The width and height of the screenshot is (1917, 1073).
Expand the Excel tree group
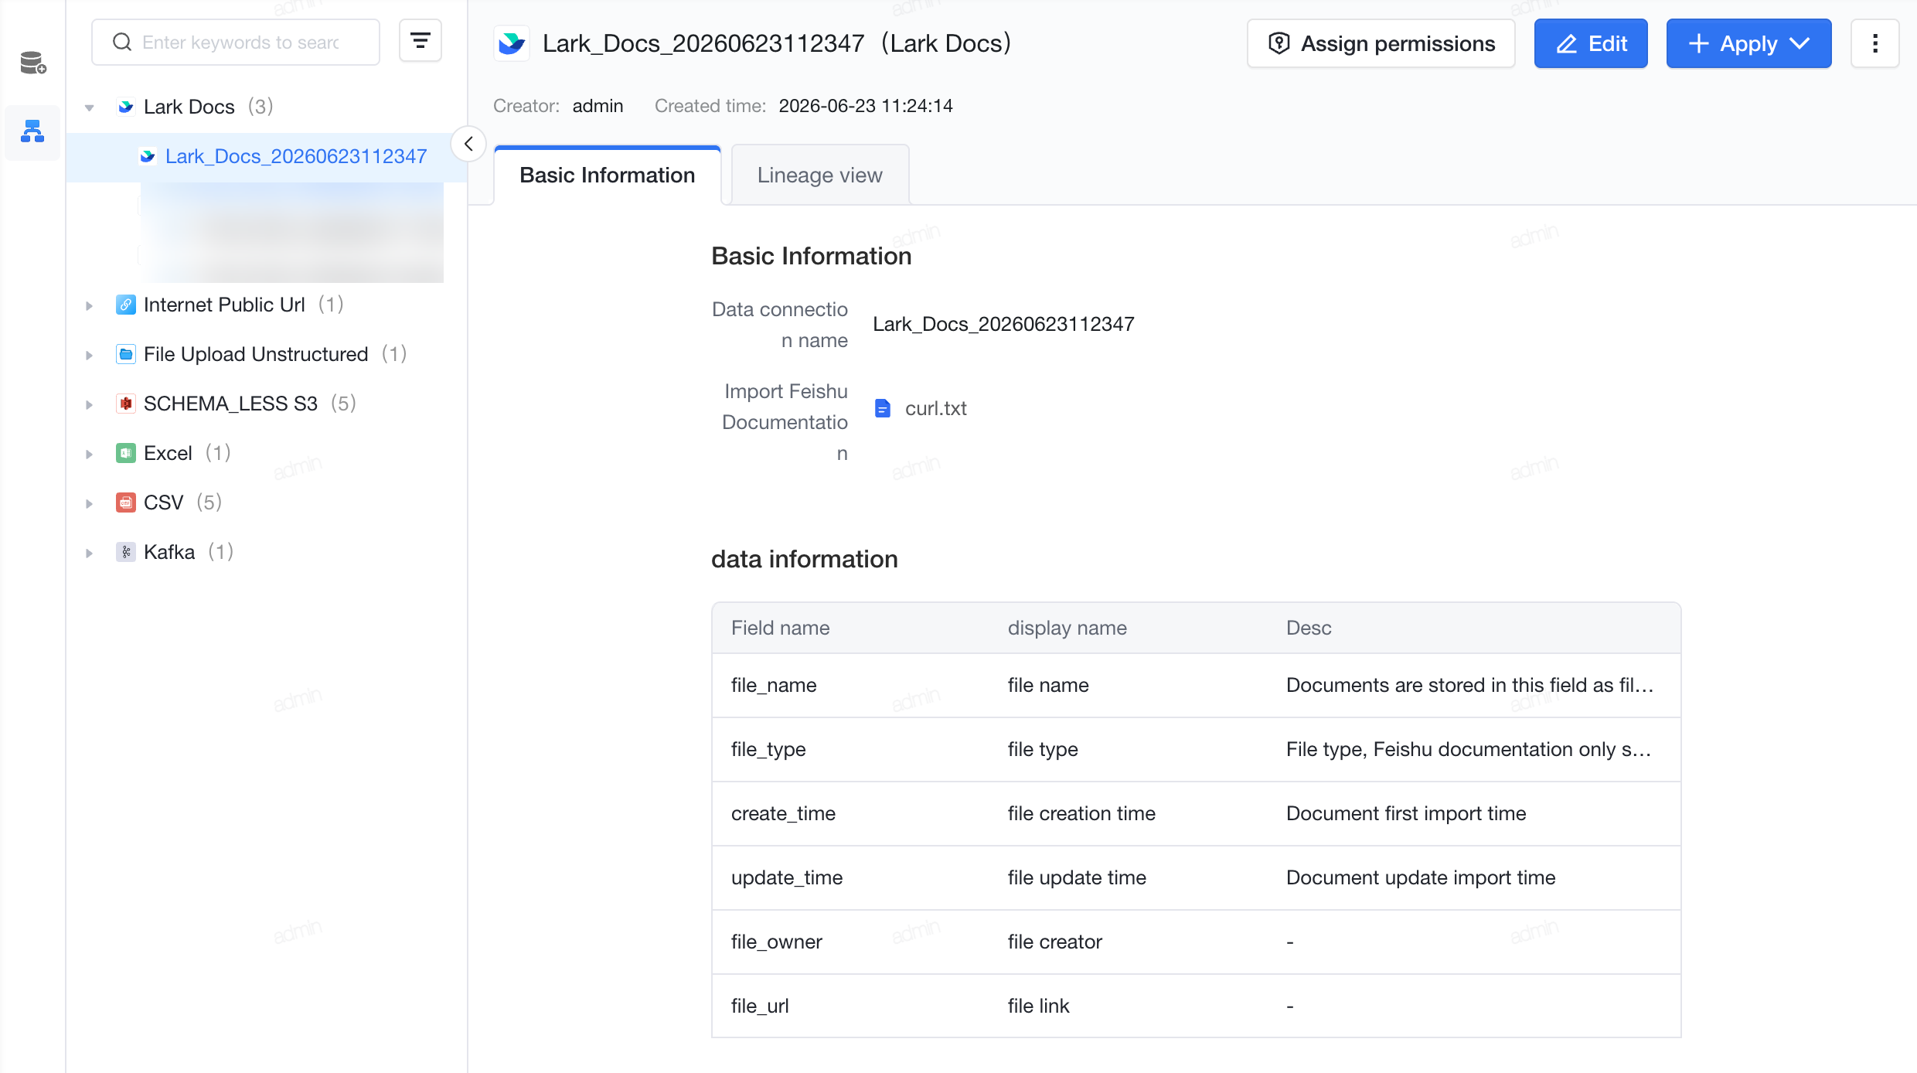point(90,454)
